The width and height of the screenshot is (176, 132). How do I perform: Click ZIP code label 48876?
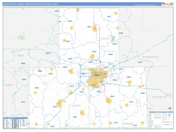point(71,86)
